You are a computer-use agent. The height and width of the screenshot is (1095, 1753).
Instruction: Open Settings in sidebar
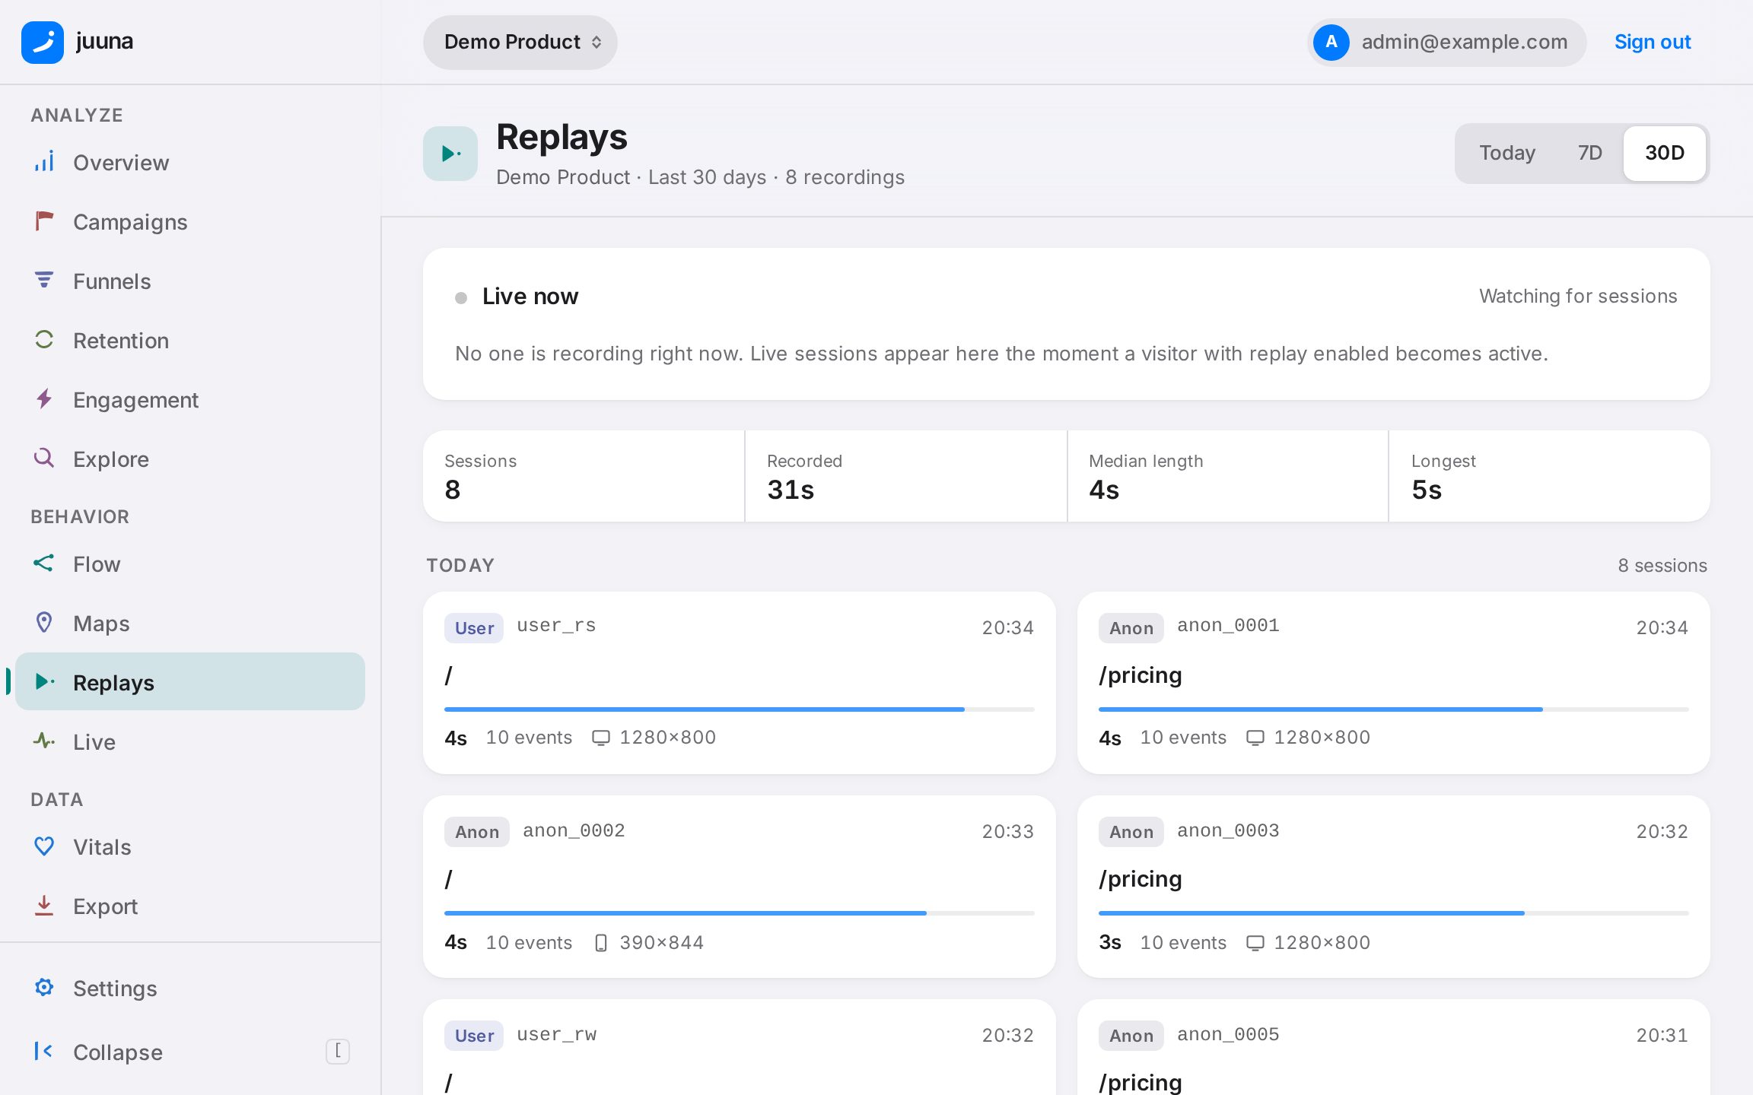190,988
